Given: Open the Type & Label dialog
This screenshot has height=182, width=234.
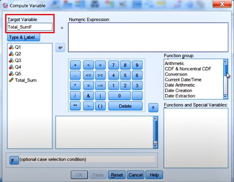Looking at the screenshot, I should coord(24,37).
